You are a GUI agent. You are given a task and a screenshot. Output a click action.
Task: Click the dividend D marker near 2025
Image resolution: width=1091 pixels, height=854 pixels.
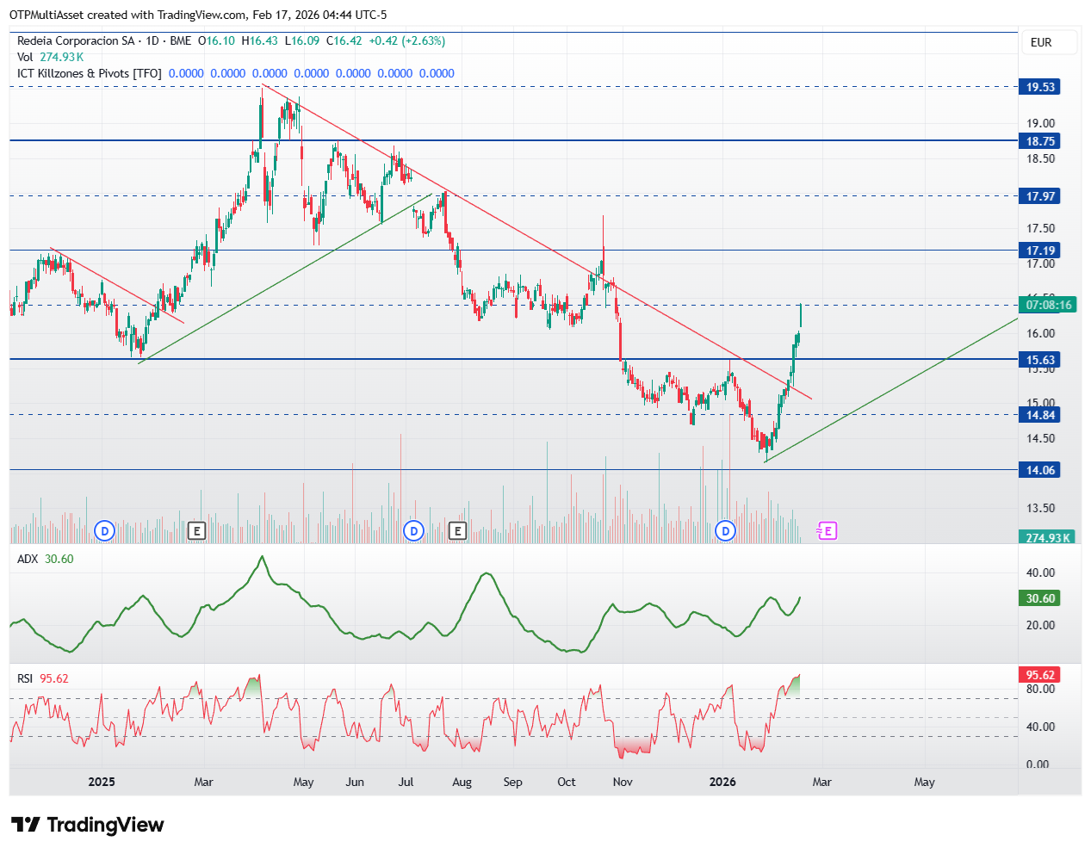105,531
